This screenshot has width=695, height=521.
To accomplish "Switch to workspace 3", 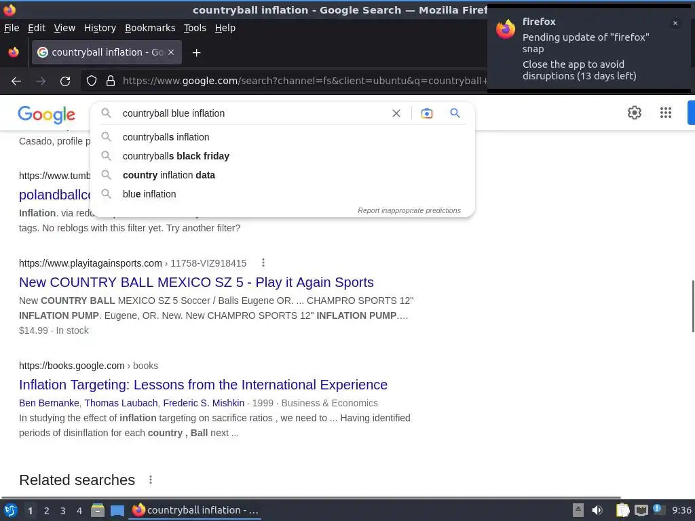I will pyautogui.click(x=63, y=511).
